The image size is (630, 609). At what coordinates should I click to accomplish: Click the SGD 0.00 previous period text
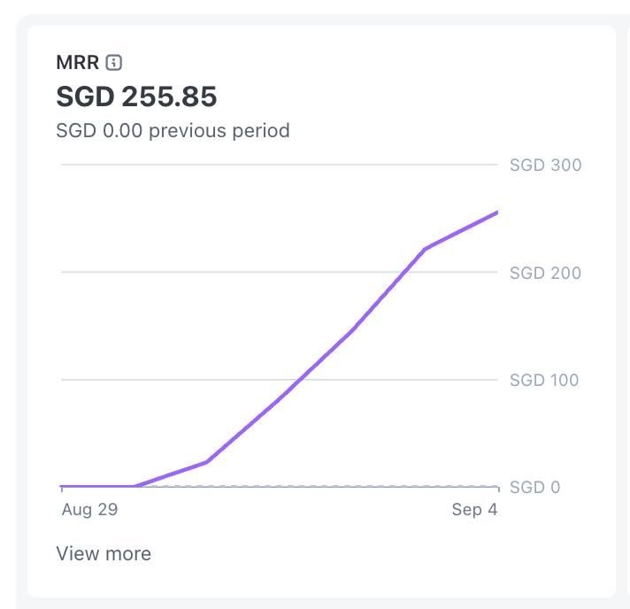click(173, 131)
